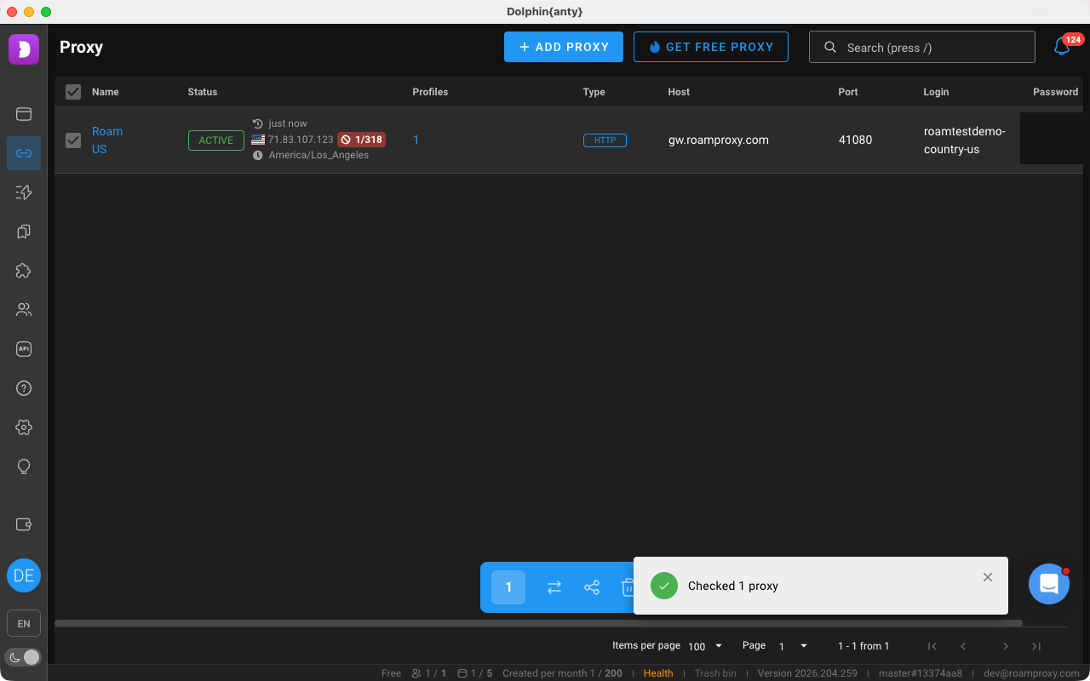1090x681 pixels.
Task: Click the check proxy arrows icon in action bar
Action: click(554, 587)
